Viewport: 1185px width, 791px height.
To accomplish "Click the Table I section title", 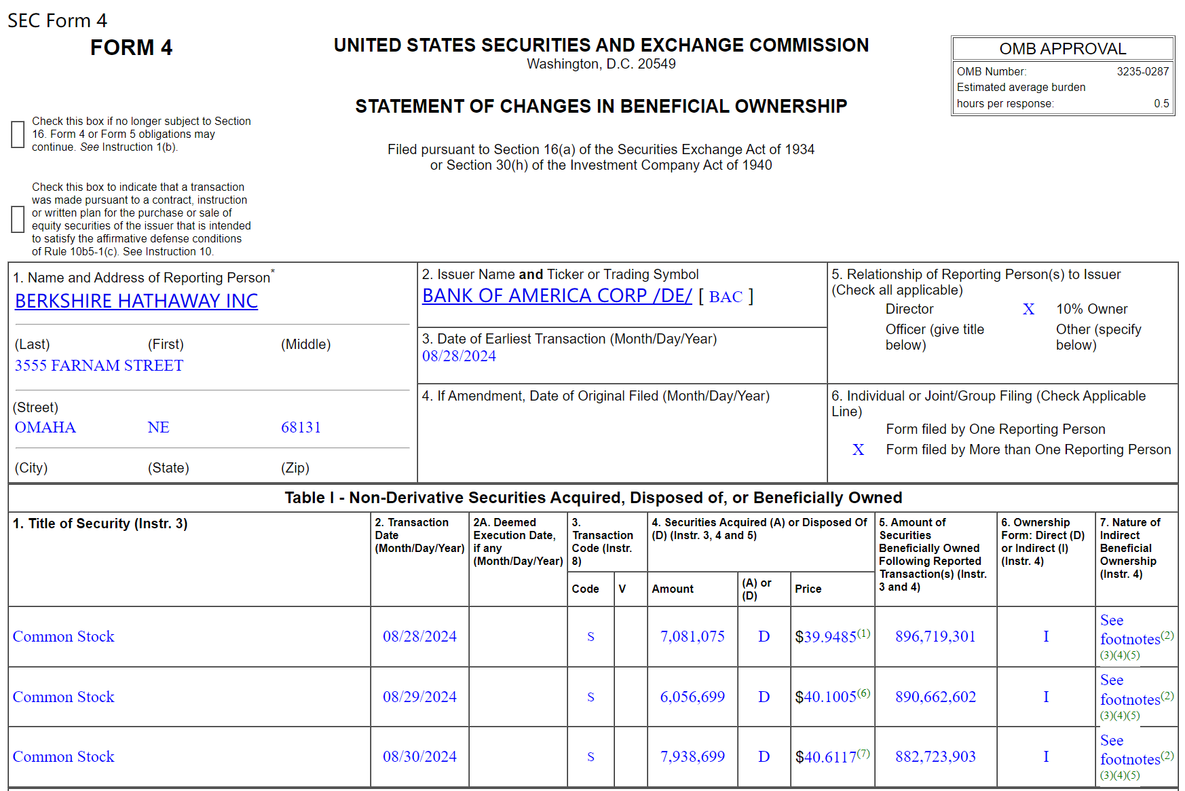I will tap(593, 498).
